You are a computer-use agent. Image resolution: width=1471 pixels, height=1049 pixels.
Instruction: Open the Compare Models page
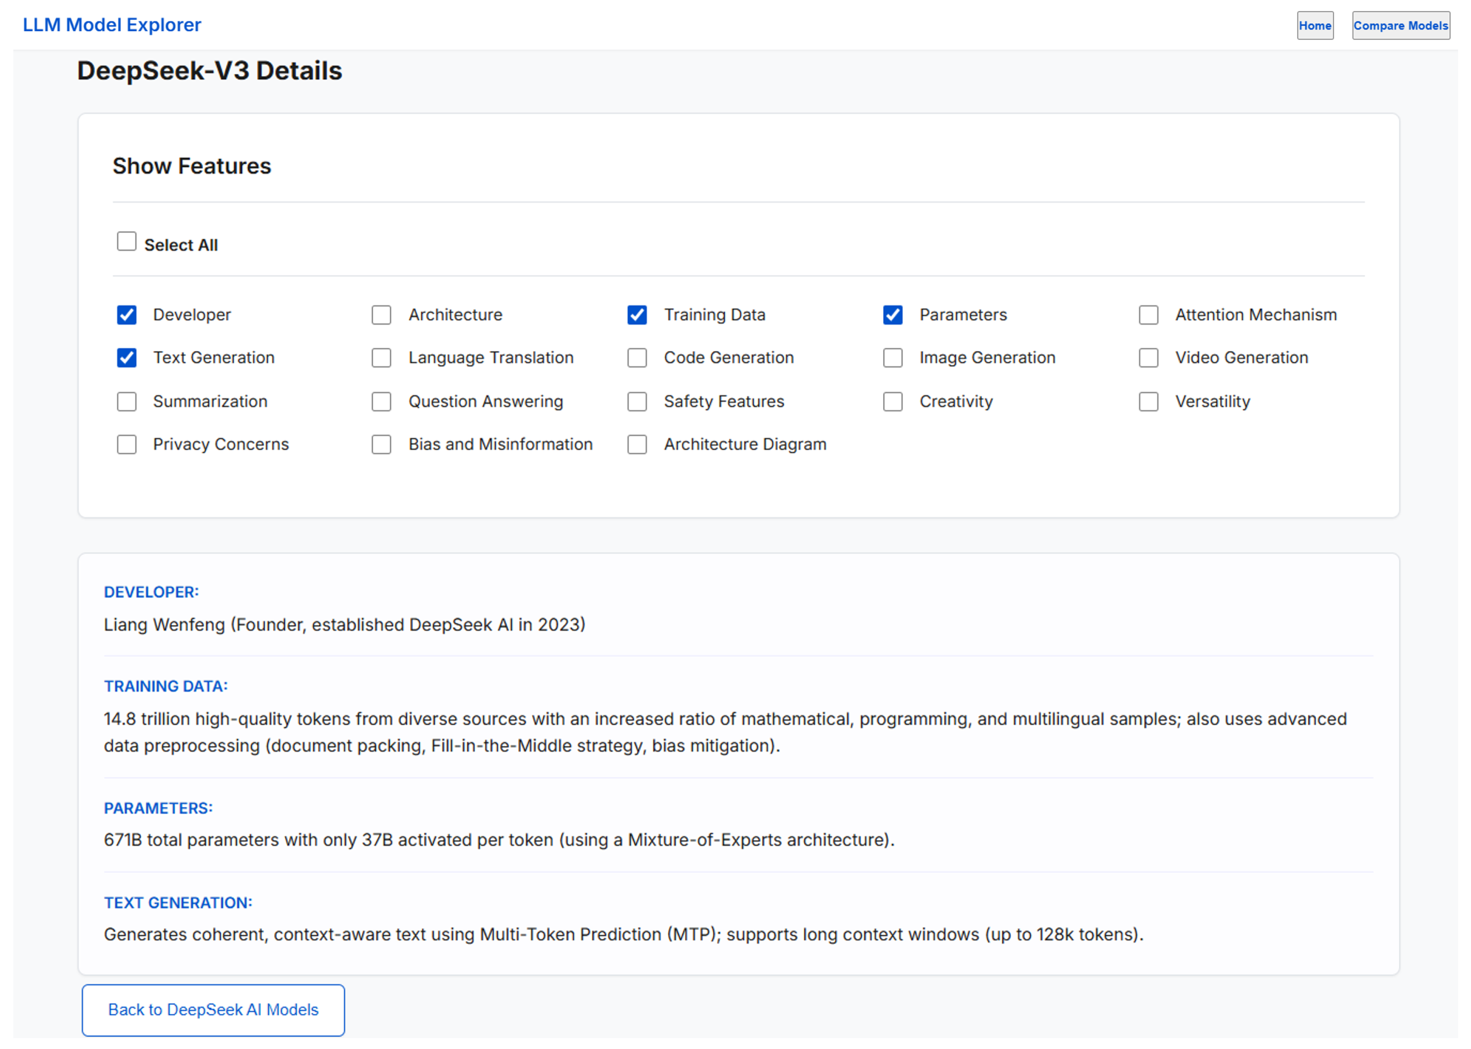click(1400, 25)
